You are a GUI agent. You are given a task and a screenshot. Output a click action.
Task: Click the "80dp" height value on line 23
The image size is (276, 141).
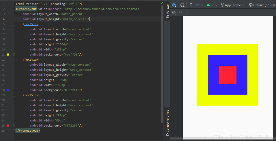click(x=61, y=115)
